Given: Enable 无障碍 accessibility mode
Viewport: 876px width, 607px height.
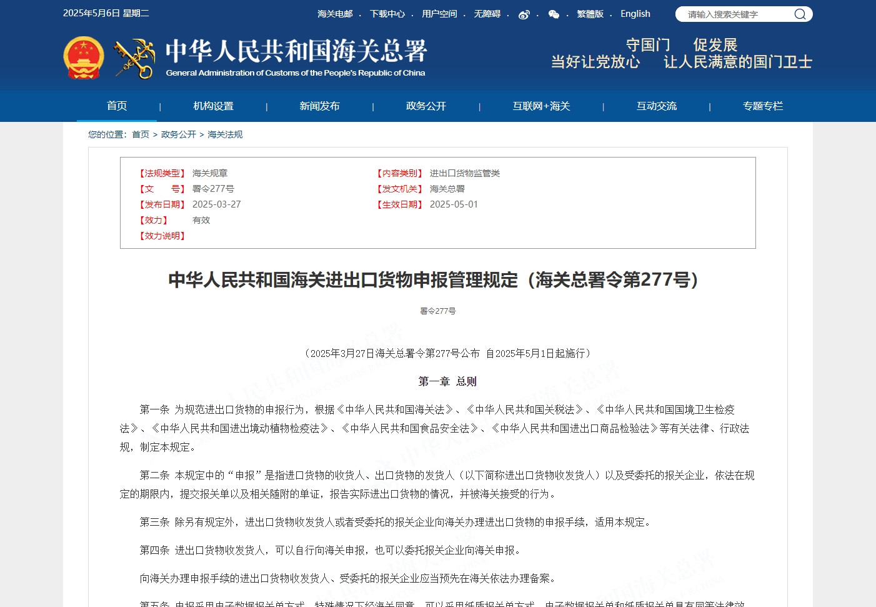Looking at the screenshot, I should click(x=487, y=14).
